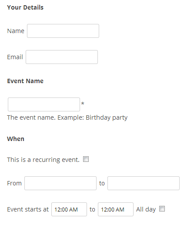Select the Event Name text field
This screenshot has height=225, width=194.
point(44,104)
